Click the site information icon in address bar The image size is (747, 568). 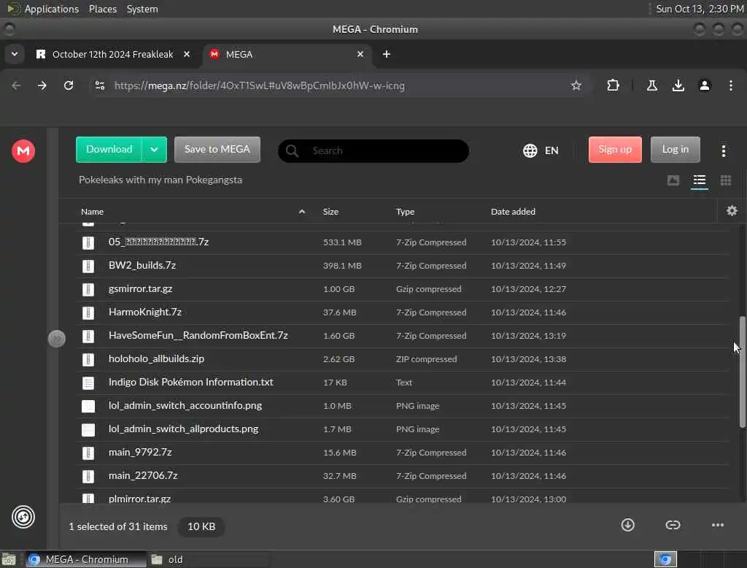(x=99, y=85)
